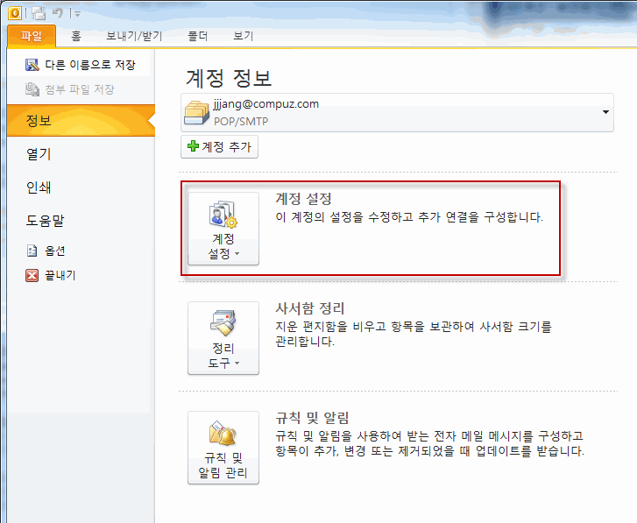Click the 계정 설정 people-and-gear icon
This screenshot has height=523, width=637.
coord(223,214)
